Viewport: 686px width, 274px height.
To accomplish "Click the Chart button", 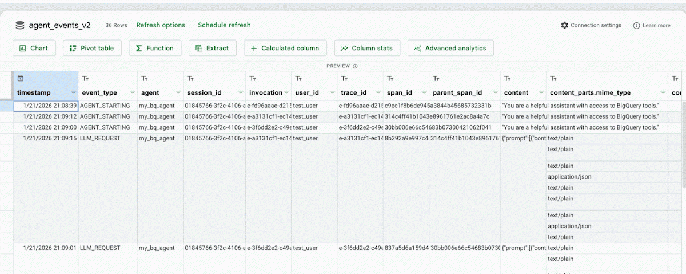I will coord(34,48).
